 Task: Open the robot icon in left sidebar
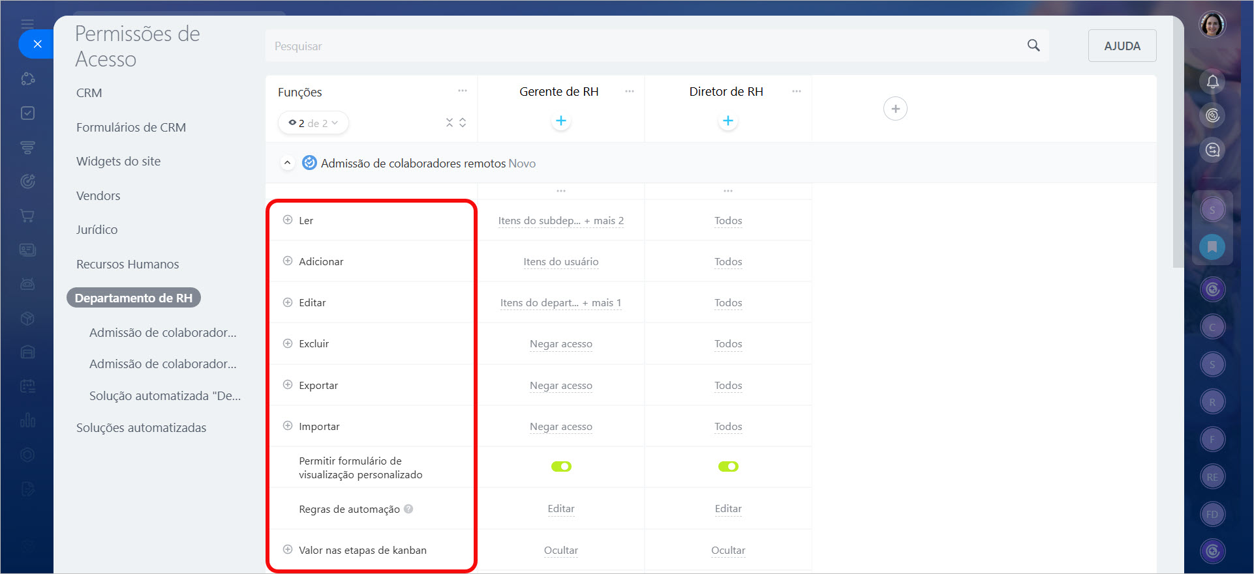[x=27, y=284]
